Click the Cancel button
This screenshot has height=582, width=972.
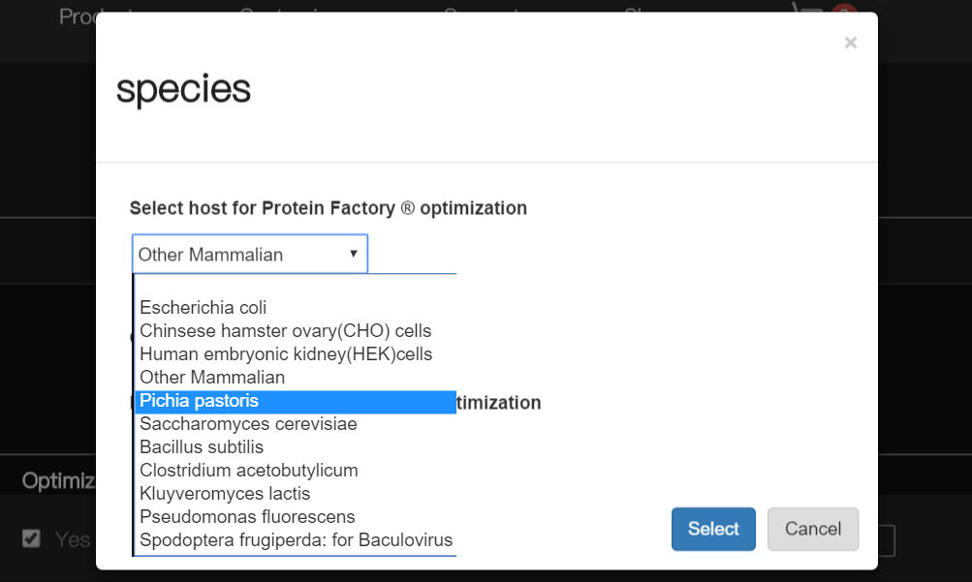click(813, 529)
